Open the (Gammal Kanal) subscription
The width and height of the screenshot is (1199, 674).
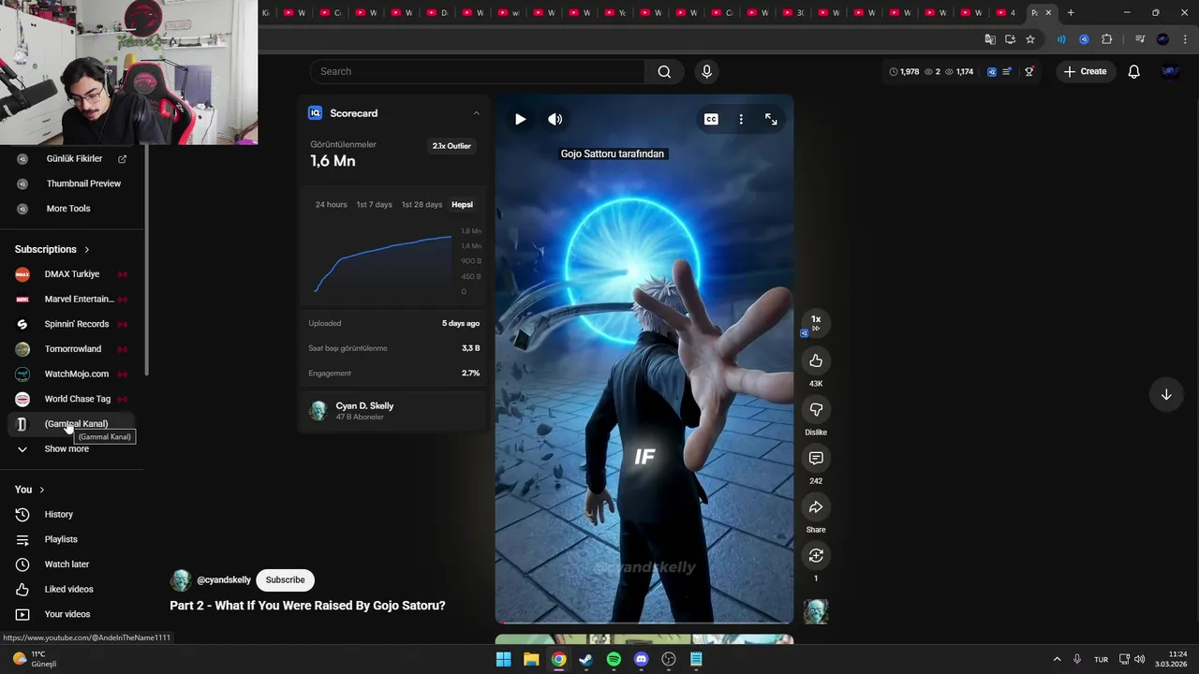(71, 424)
